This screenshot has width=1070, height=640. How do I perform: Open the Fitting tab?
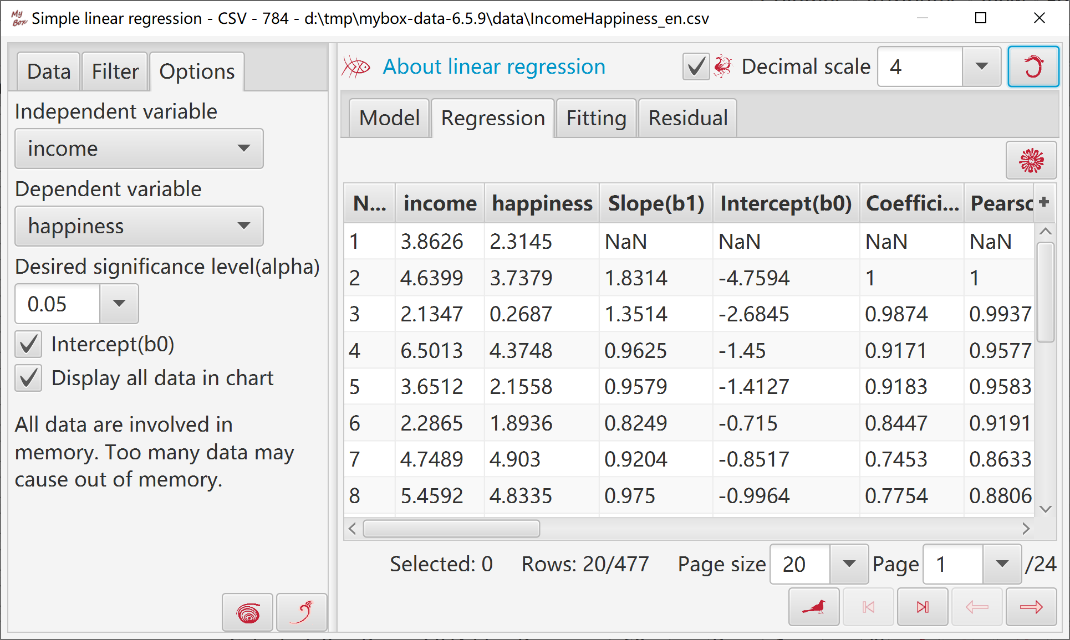coord(596,118)
